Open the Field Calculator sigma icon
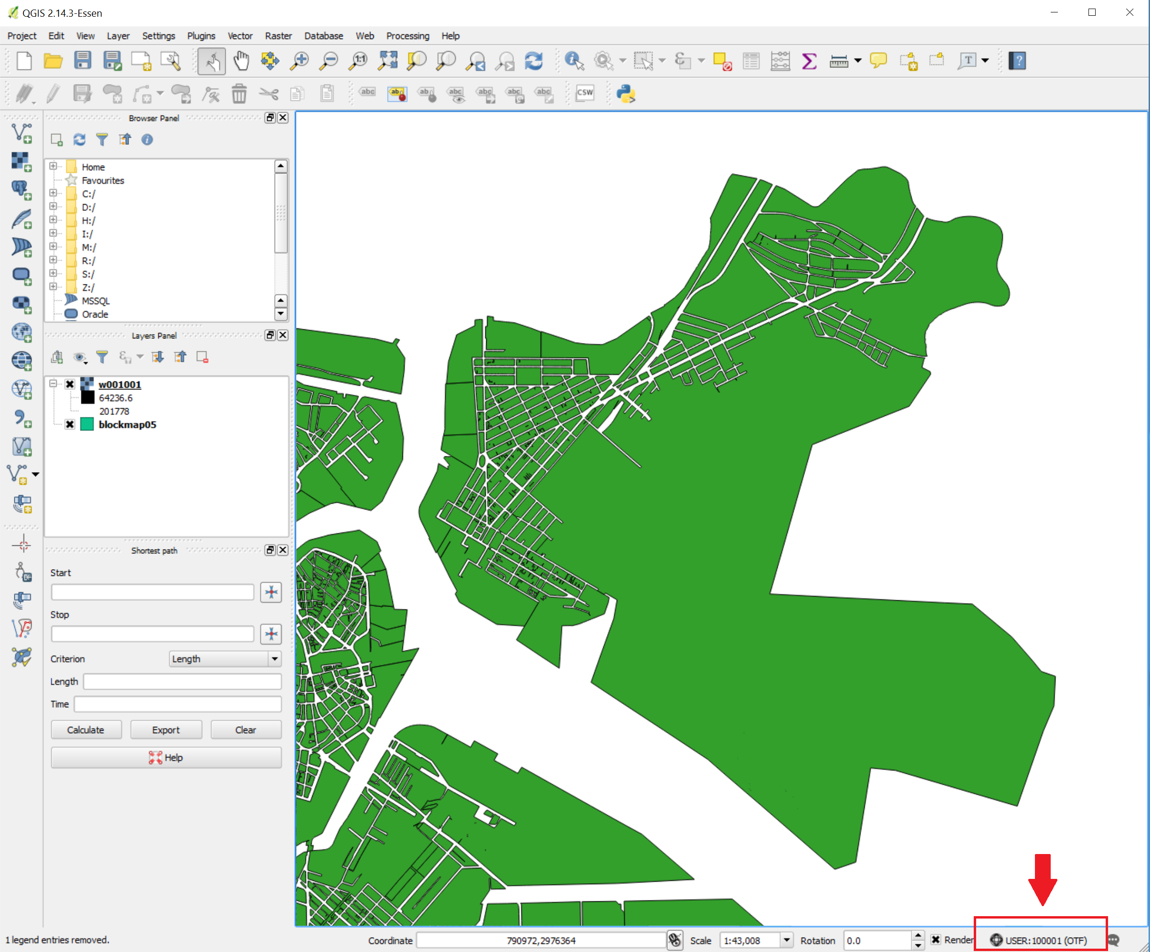The image size is (1153, 952). point(808,61)
